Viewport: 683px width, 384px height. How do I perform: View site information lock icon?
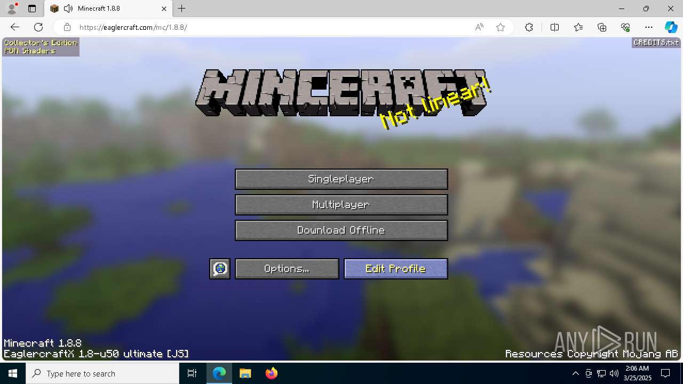tap(67, 27)
